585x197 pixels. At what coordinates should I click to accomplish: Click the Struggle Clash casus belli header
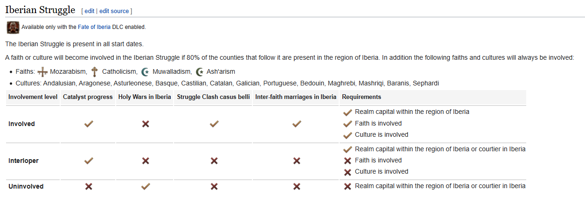click(x=214, y=97)
